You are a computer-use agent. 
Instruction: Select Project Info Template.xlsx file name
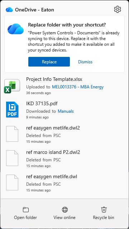54,79
